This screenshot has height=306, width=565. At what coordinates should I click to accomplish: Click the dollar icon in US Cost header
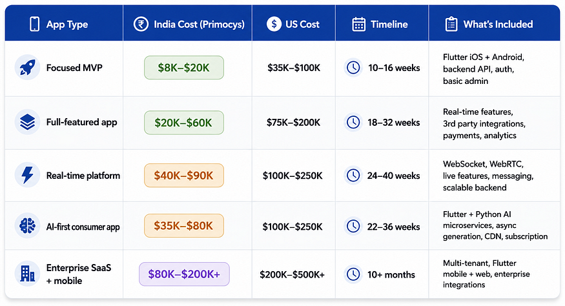(274, 24)
